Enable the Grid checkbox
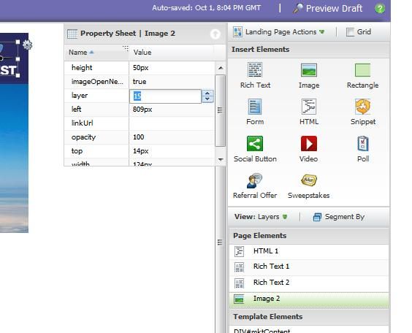The height and width of the screenshot is (333, 412). pyautogui.click(x=350, y=32)
